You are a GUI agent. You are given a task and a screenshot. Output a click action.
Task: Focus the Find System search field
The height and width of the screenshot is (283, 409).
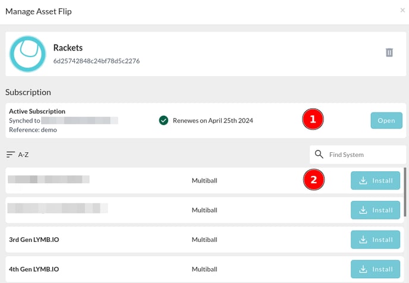(358, 155)
